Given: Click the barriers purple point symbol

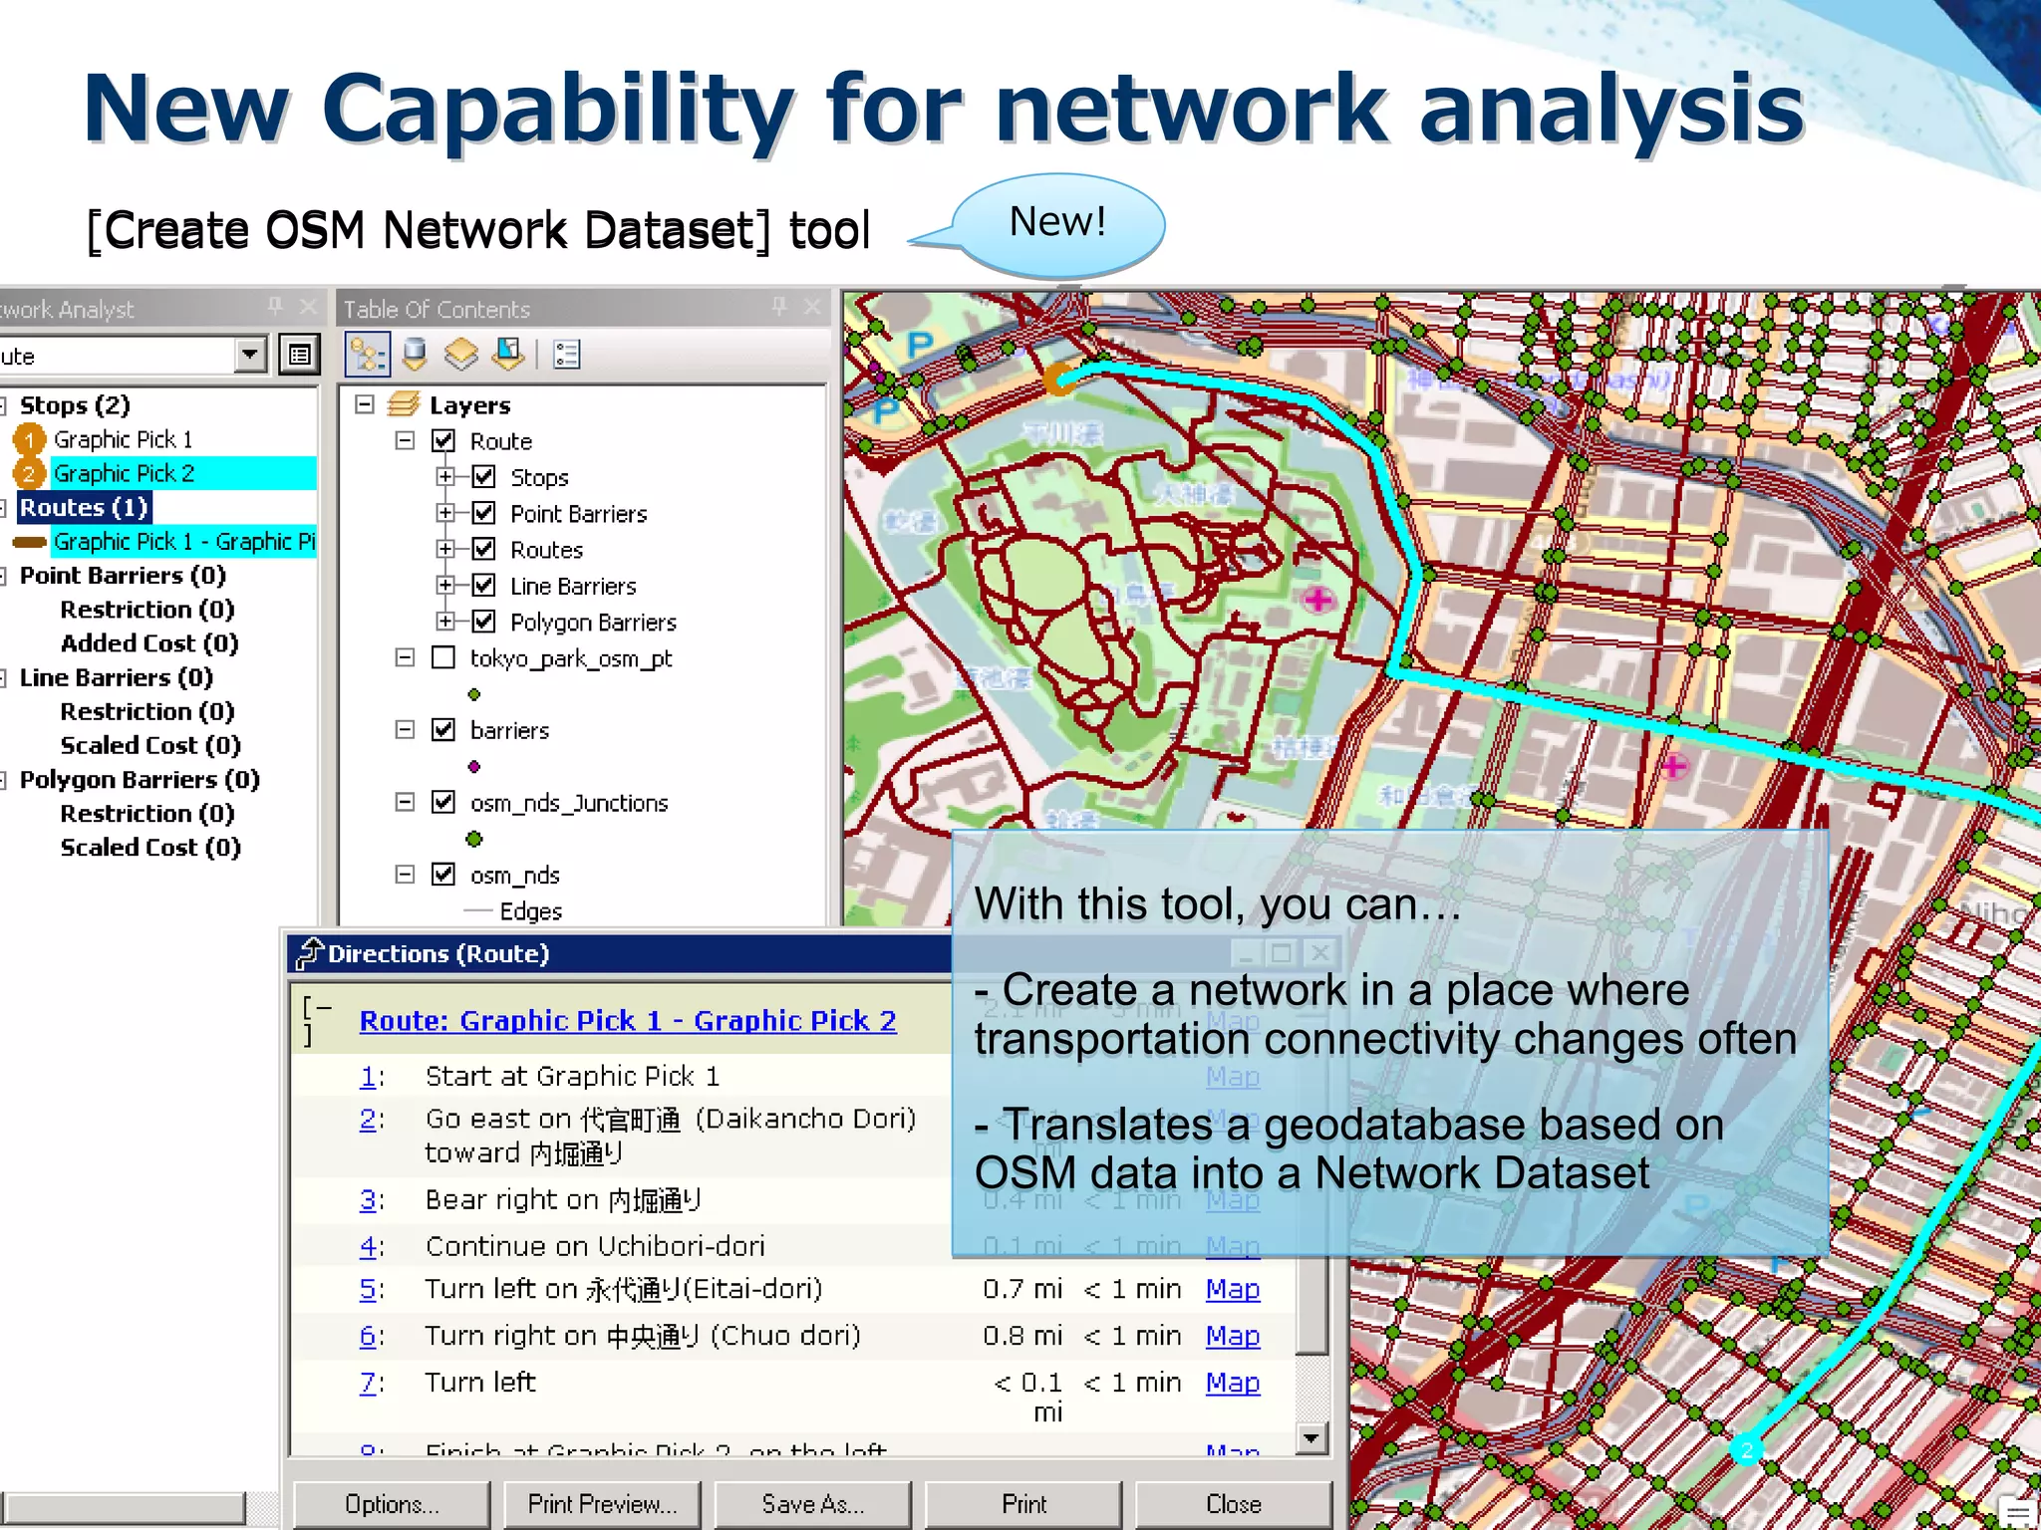Looking at the screenshot, I should [x=474, y=767].
